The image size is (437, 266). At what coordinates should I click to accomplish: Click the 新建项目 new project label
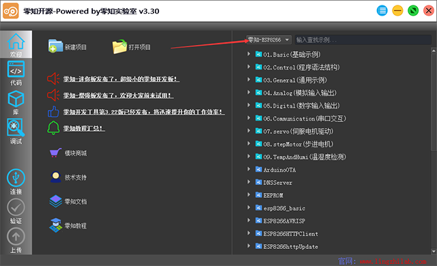(x=76, y=47)
